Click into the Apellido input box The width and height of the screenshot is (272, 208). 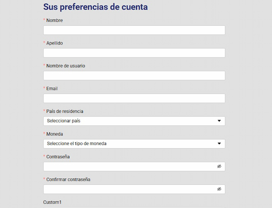[134, 53]
